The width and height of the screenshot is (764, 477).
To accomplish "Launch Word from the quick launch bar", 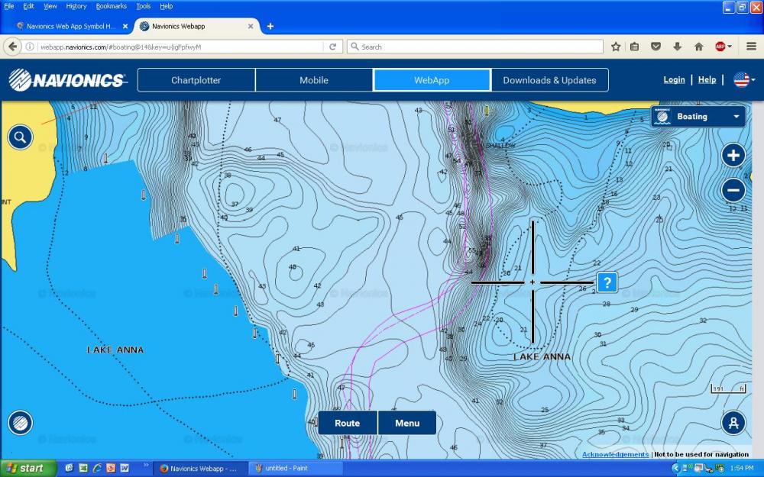I will click(125, 469).
